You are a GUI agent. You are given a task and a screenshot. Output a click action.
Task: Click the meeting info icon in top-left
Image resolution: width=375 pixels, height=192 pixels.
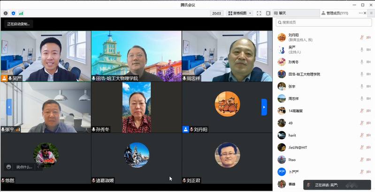tap(6, 13)
